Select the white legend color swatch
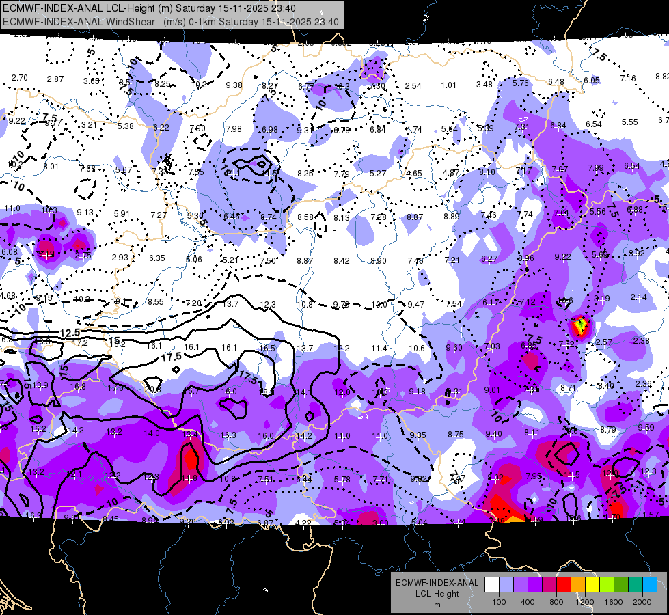The image size is (669, 615). [x=491, y=585]
